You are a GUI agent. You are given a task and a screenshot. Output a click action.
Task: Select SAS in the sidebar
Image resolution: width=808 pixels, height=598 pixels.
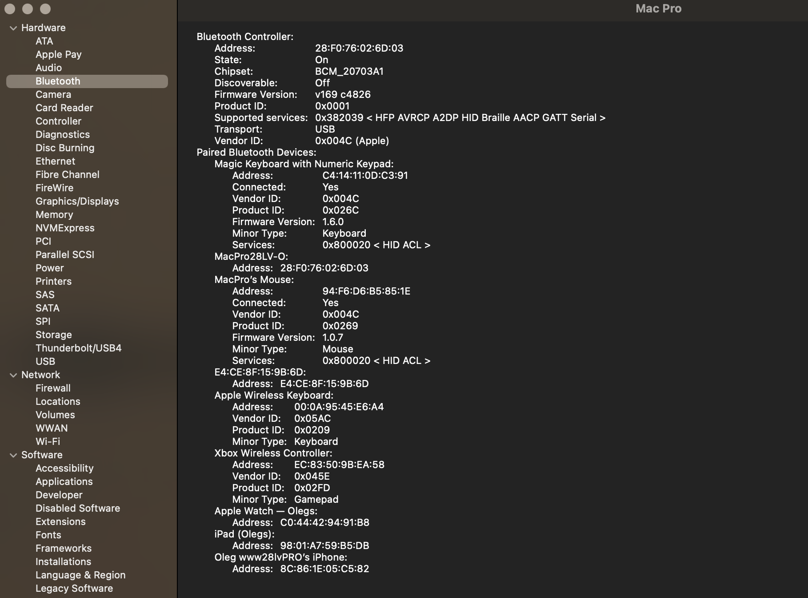pyautogui.click(x=45, y=295)
